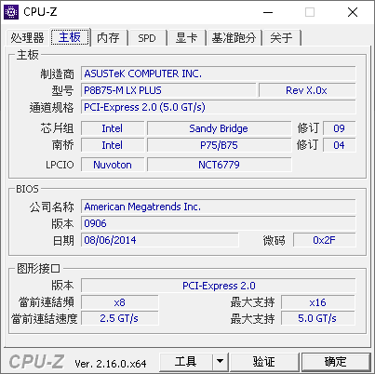375x374 pixels.
Task: Switch to the SPD tab
Action: [x=147, y=38]
